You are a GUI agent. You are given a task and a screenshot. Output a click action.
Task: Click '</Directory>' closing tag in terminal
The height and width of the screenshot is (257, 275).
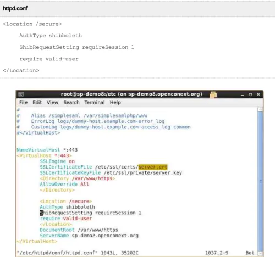57,190
